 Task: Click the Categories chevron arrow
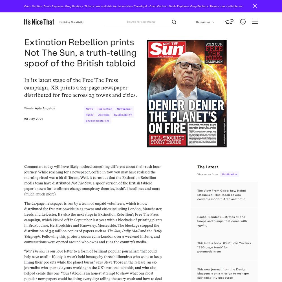click(x=213, y=22)
